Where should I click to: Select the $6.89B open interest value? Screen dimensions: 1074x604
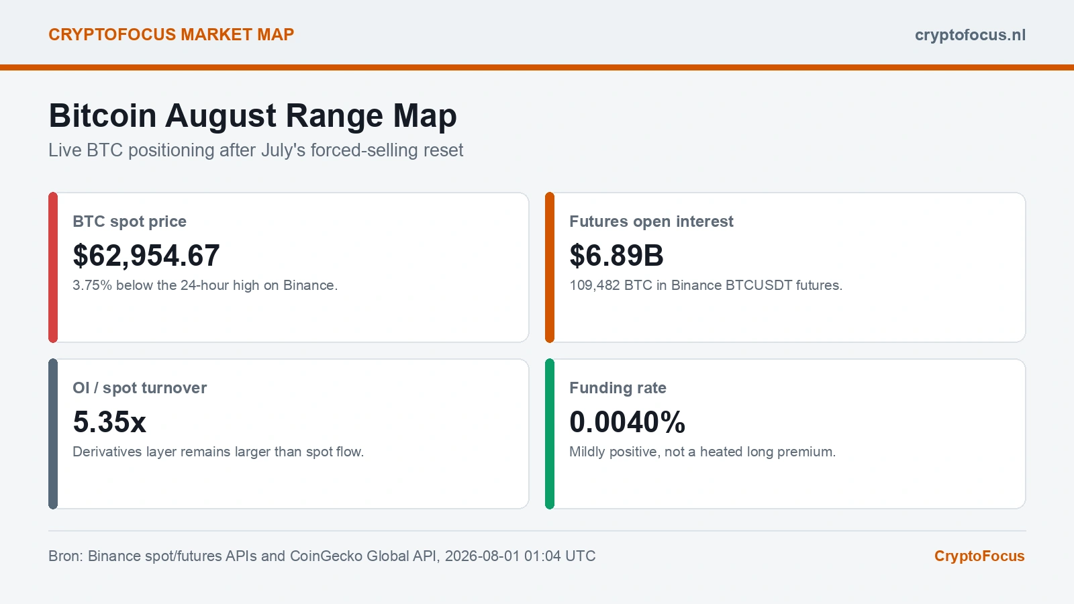617,256
